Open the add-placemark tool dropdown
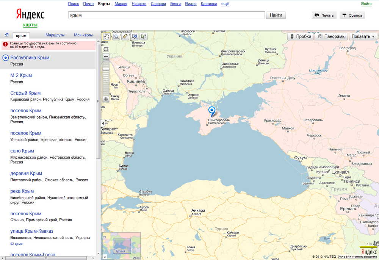Viewport: 379px width, 260px height. point(135,36)
